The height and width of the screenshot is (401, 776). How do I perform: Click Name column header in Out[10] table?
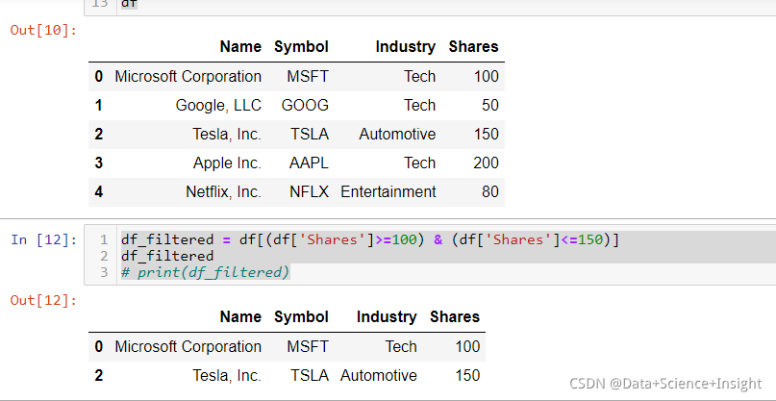coord(239,46)
